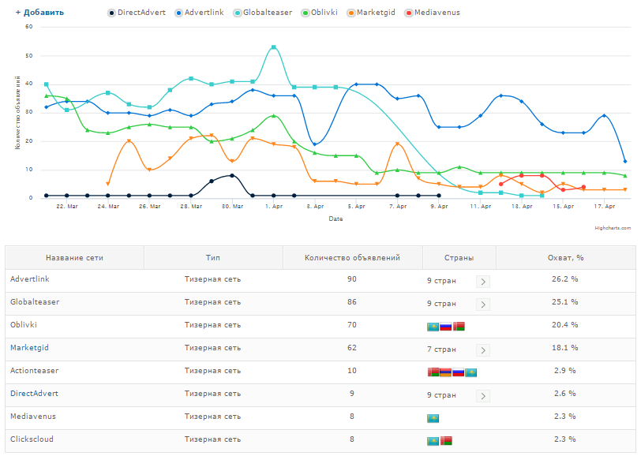The width and height of the screenshot is (641, 456).
Task: Click the Belarus flag in Oblivki row
Action: pos(459,327)
